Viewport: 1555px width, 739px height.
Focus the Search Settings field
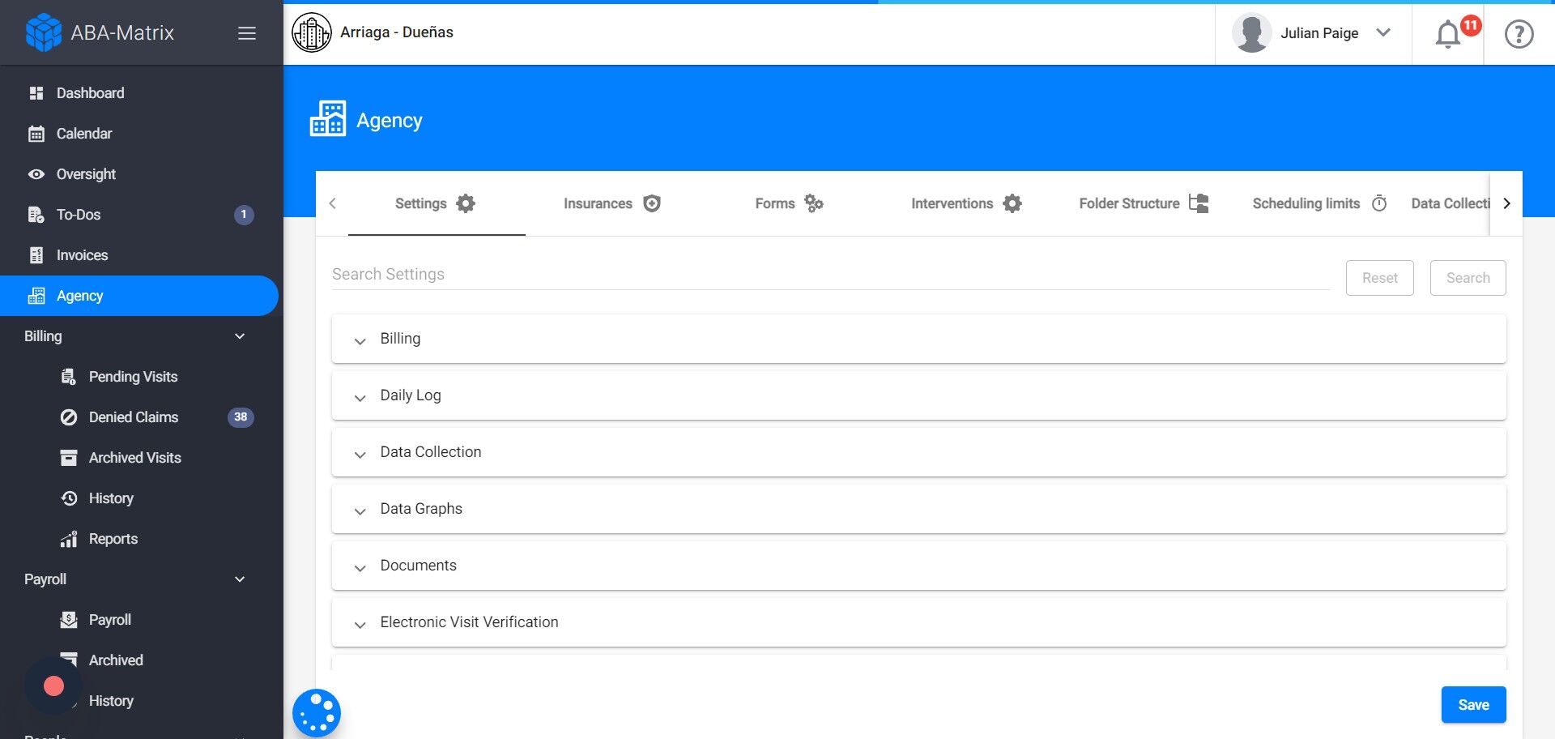point(830,274)
